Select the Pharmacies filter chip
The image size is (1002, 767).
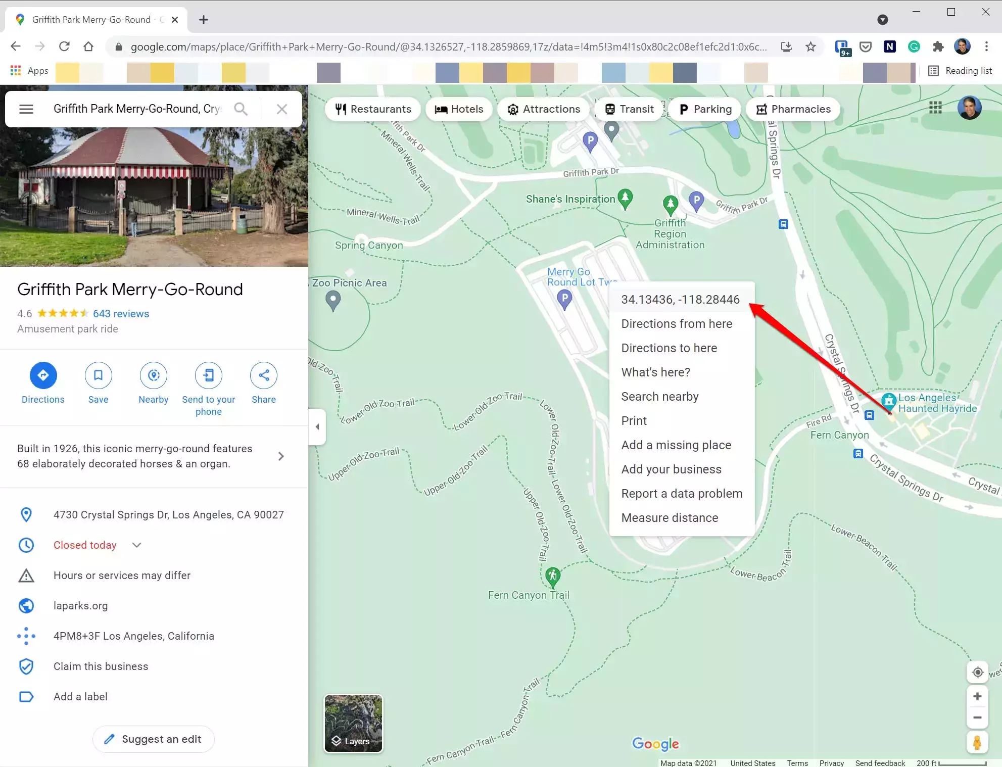pos(793,109)
